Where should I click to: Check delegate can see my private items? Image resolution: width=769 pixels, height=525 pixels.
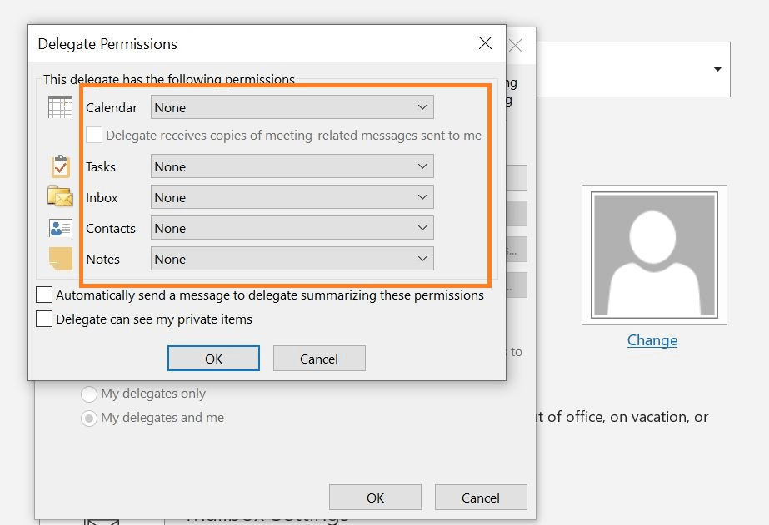(x=43, y=318)
